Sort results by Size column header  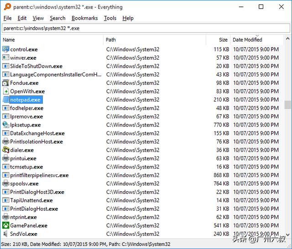pos(223,40)
